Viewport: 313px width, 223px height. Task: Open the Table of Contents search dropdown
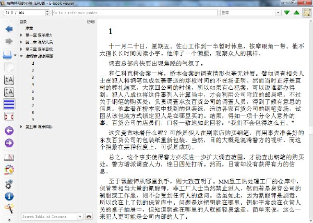click(x=80, y=216)
